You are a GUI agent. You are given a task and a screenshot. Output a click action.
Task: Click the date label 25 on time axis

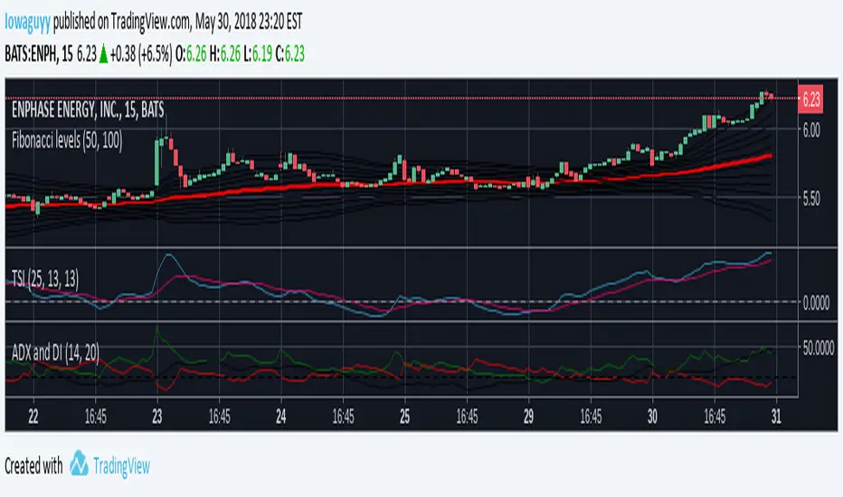(x=405, y=417)
